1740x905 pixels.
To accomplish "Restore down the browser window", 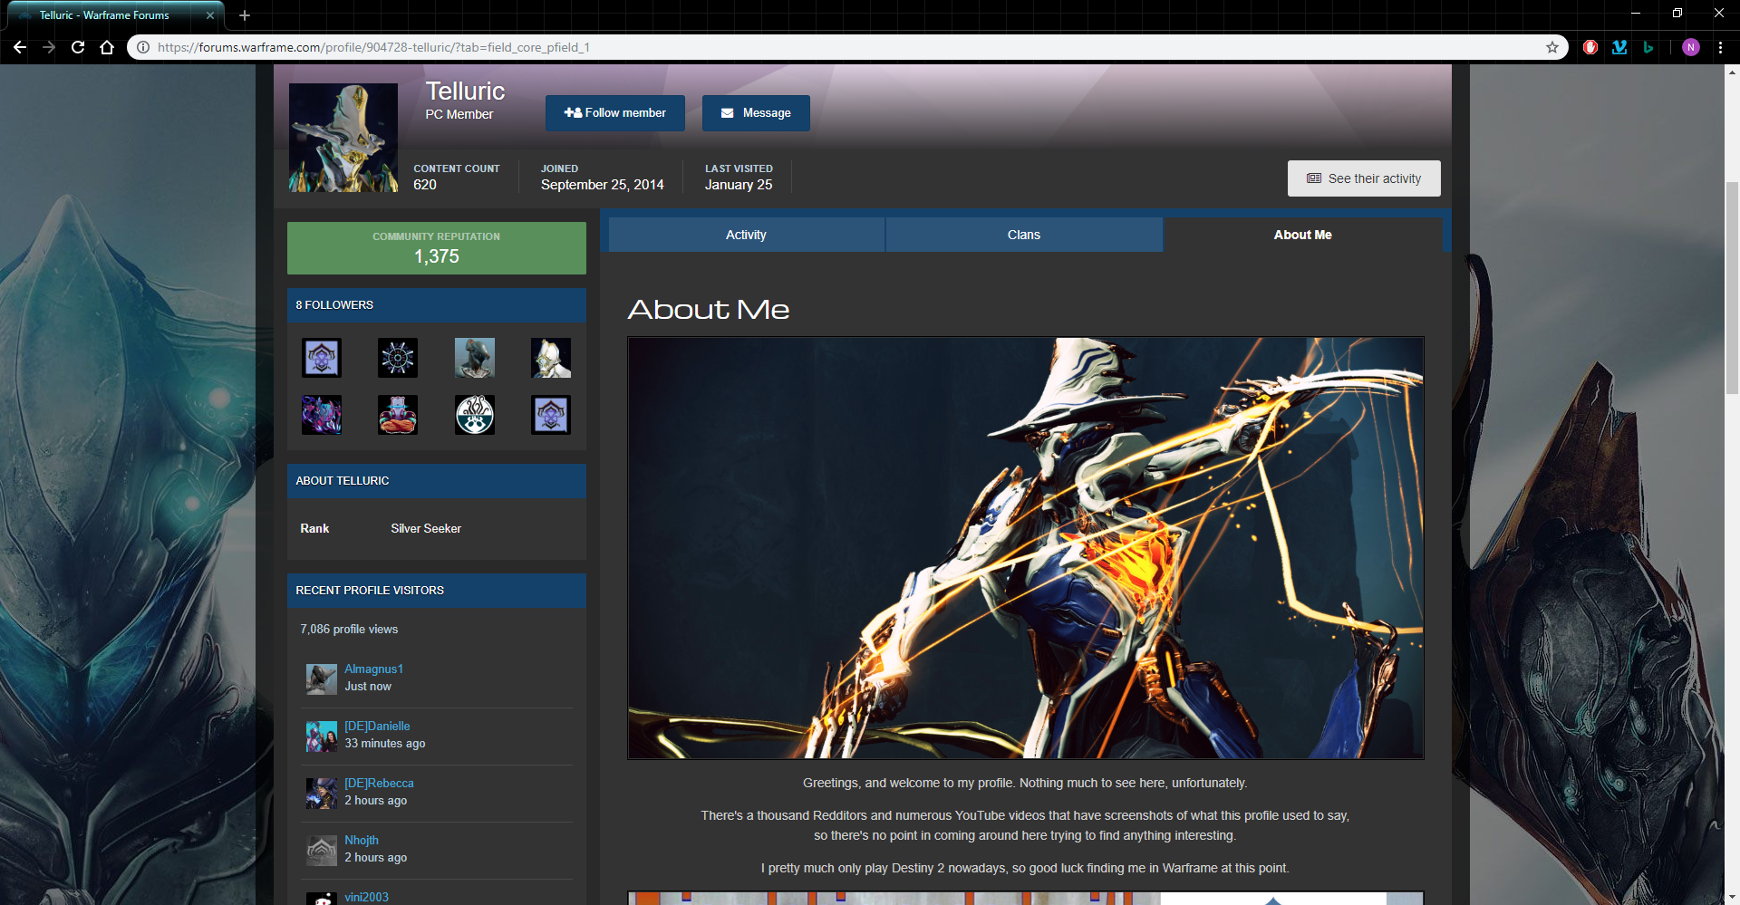I will (x=1677, y=13).
